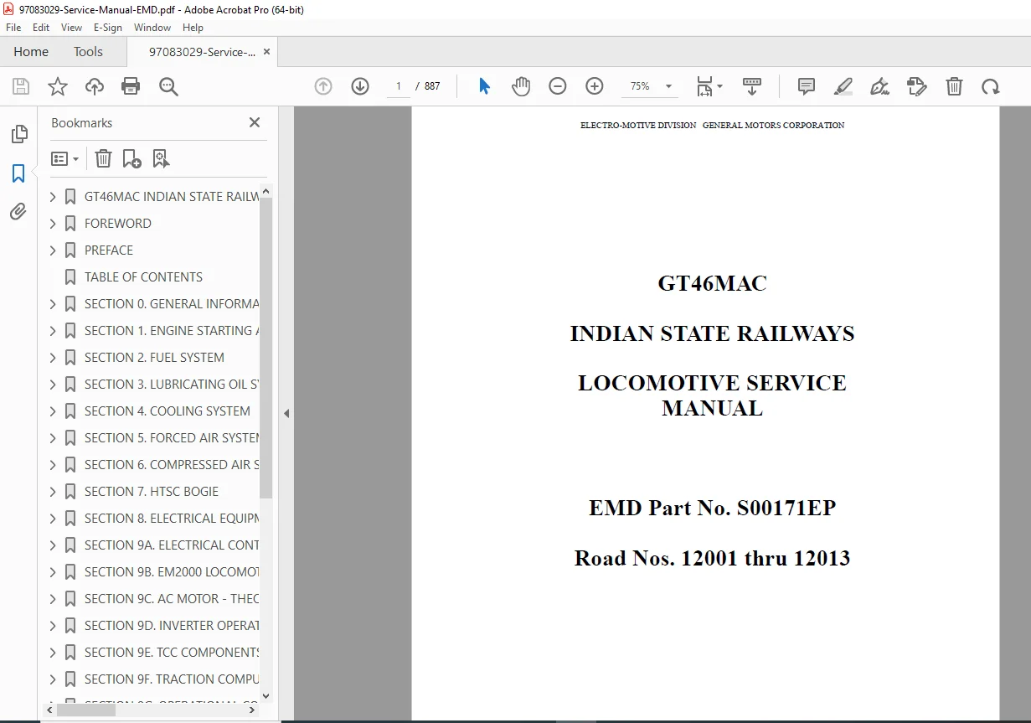
Task: Rotate page with the rotate icon
Action: [x=991, y=86]
